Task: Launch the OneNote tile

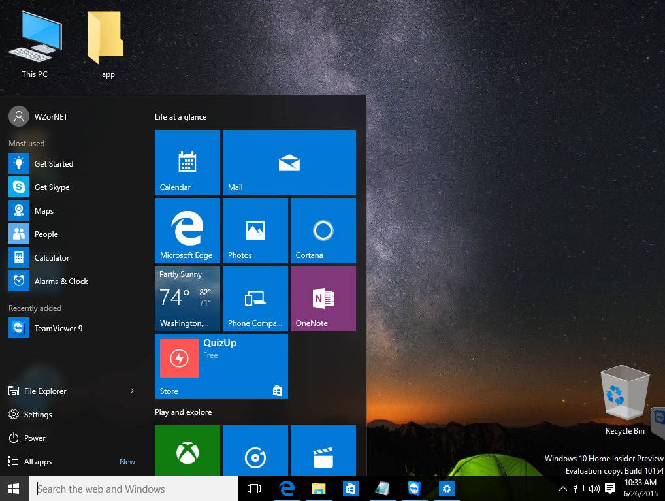Action: (323, 299)
